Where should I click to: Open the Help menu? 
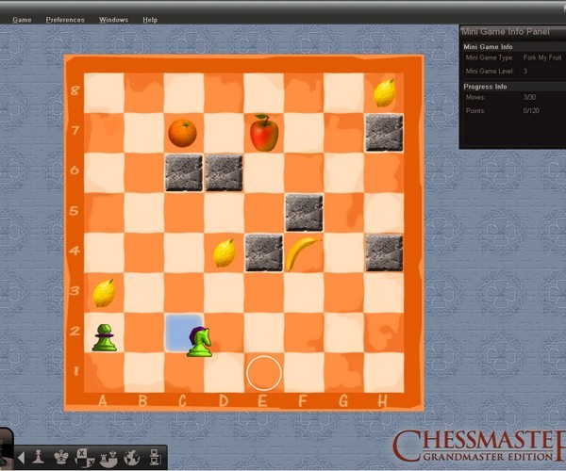coord(150,20)
